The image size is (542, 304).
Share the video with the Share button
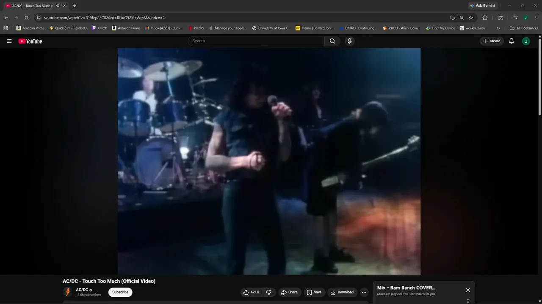[290, 292]
